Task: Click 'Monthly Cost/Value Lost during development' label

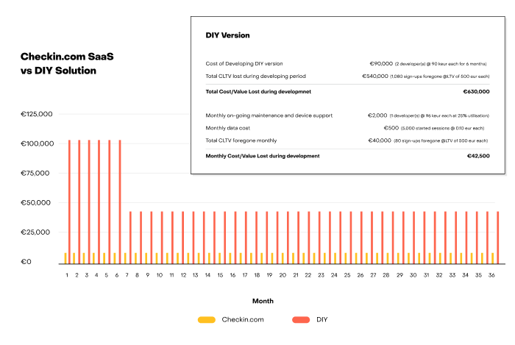Action: (x=263, y=156)
